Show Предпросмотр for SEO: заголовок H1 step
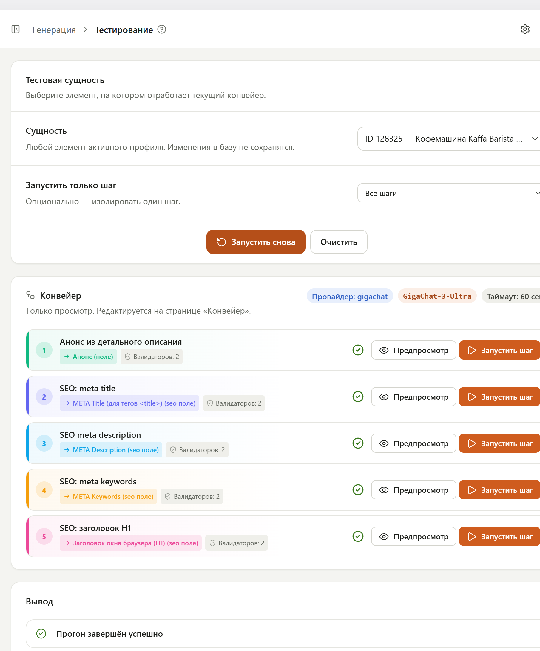Viewport: 540px width, 651px height. [x=414, y=537]
